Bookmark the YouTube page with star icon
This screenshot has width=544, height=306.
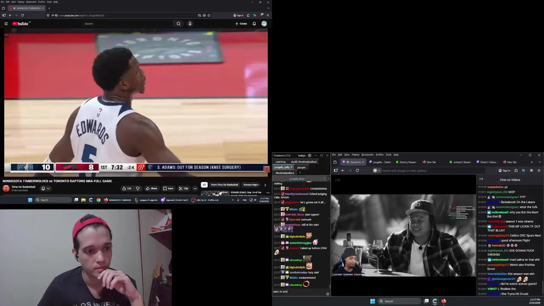point(210,15)
